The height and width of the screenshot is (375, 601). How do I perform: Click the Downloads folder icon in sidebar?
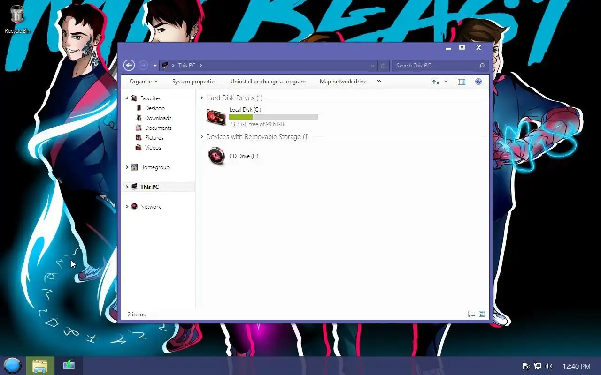[139, 118]
